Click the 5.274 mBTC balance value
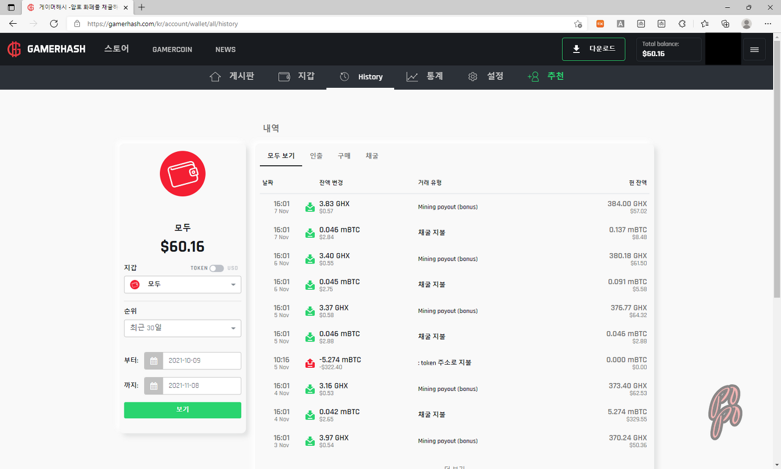 click(x=627, y=412)
